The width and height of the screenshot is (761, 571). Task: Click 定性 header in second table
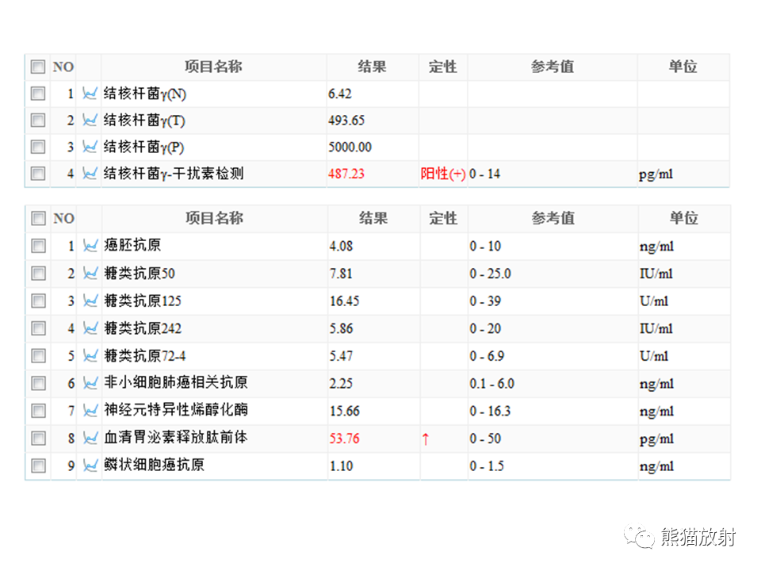[x=443, y=218]
